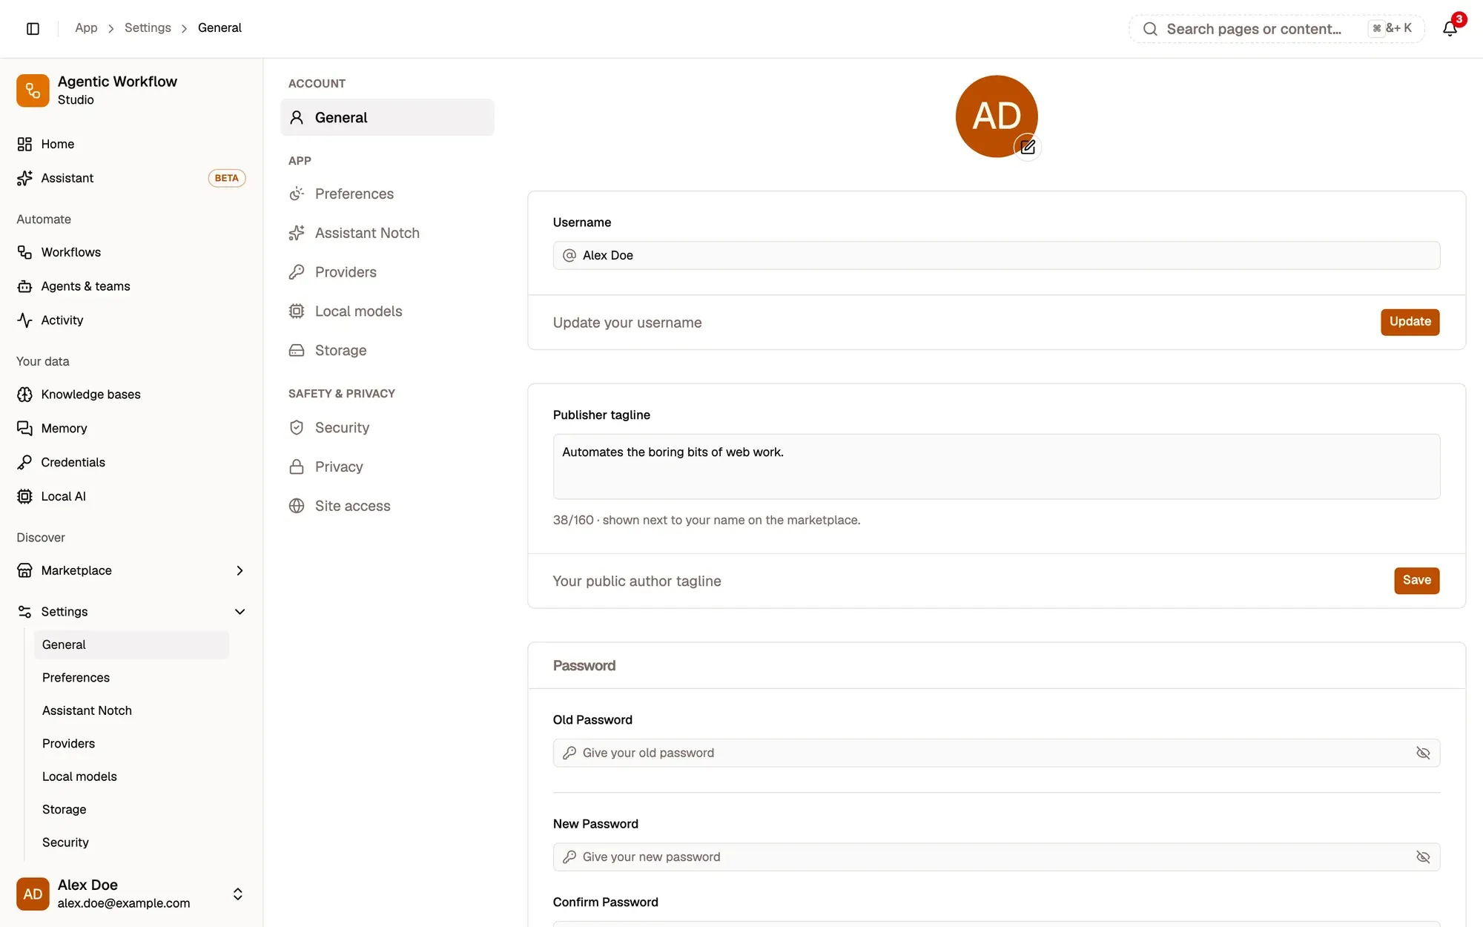The image size is (1483, 927).
Task: Click the avatar edit pencil icon
Action: coord(1028,148)
